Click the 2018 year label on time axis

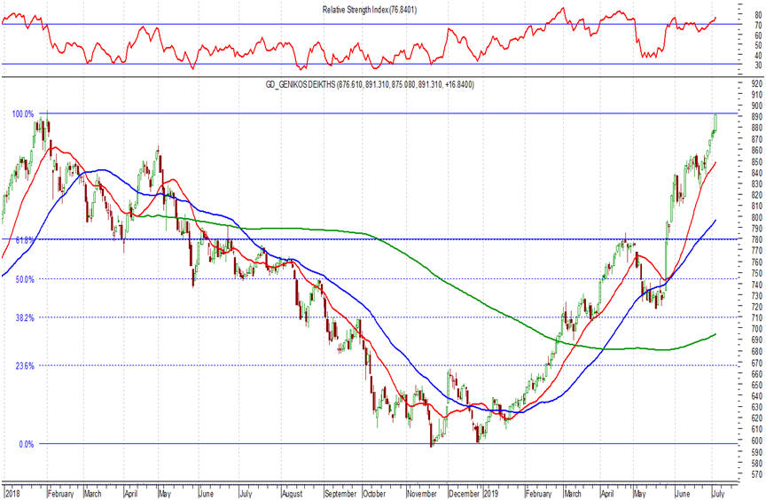point(12,494)
